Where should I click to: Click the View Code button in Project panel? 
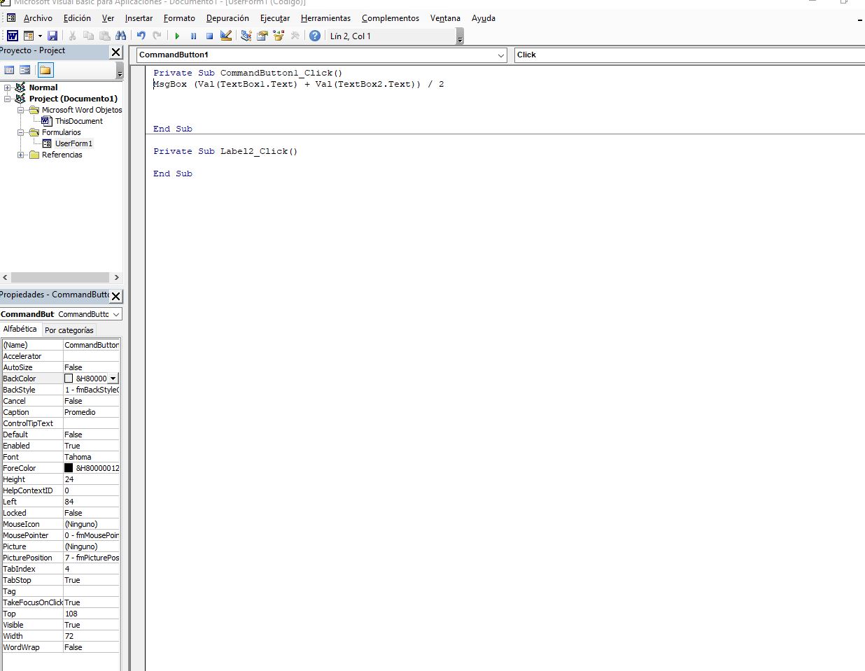9,70
